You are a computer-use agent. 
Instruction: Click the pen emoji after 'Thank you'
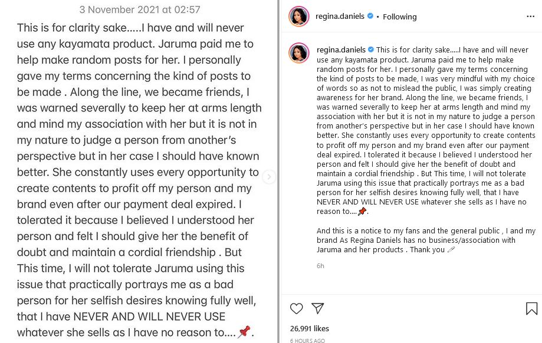click(x=451, y=250)
